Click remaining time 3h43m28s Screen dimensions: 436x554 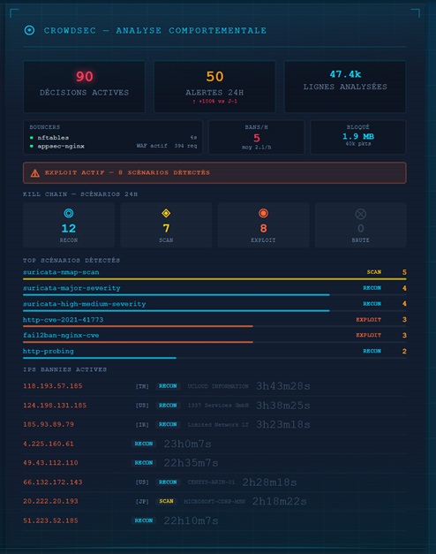283,386
